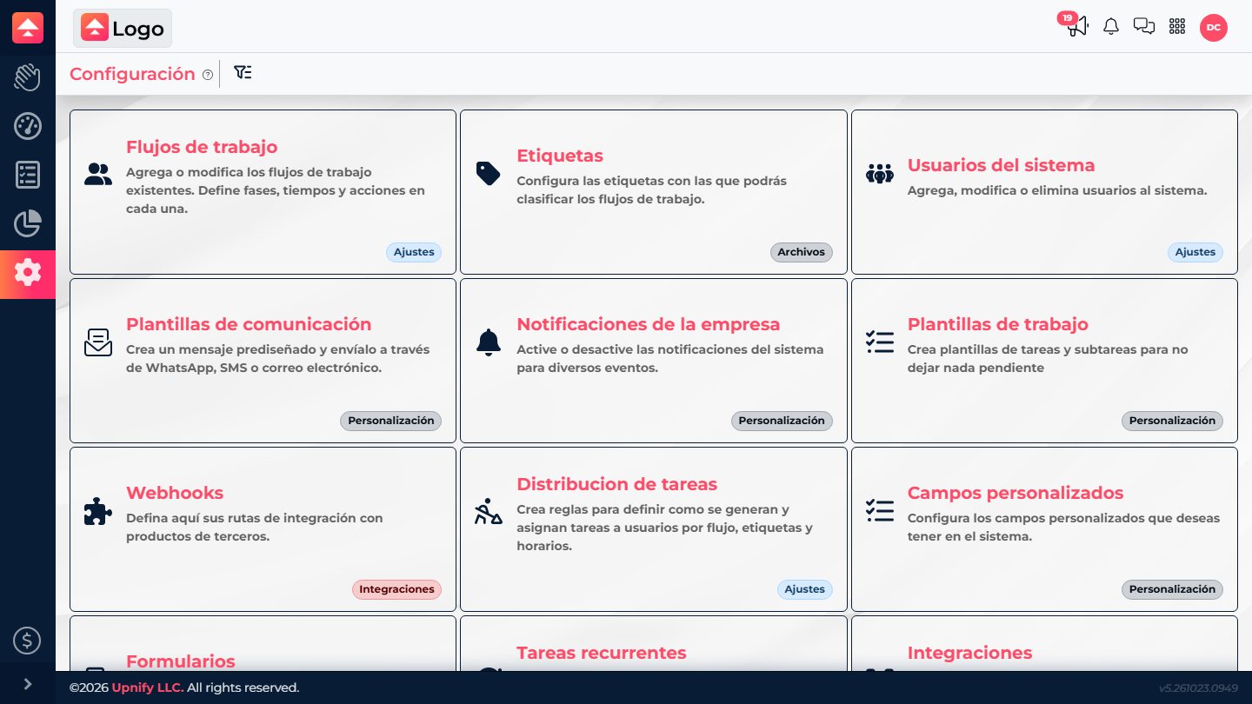1252x704 pixels.
Task: Click the envelope icon on Plantillas de comunicación
Action: [x=98, y=342]
